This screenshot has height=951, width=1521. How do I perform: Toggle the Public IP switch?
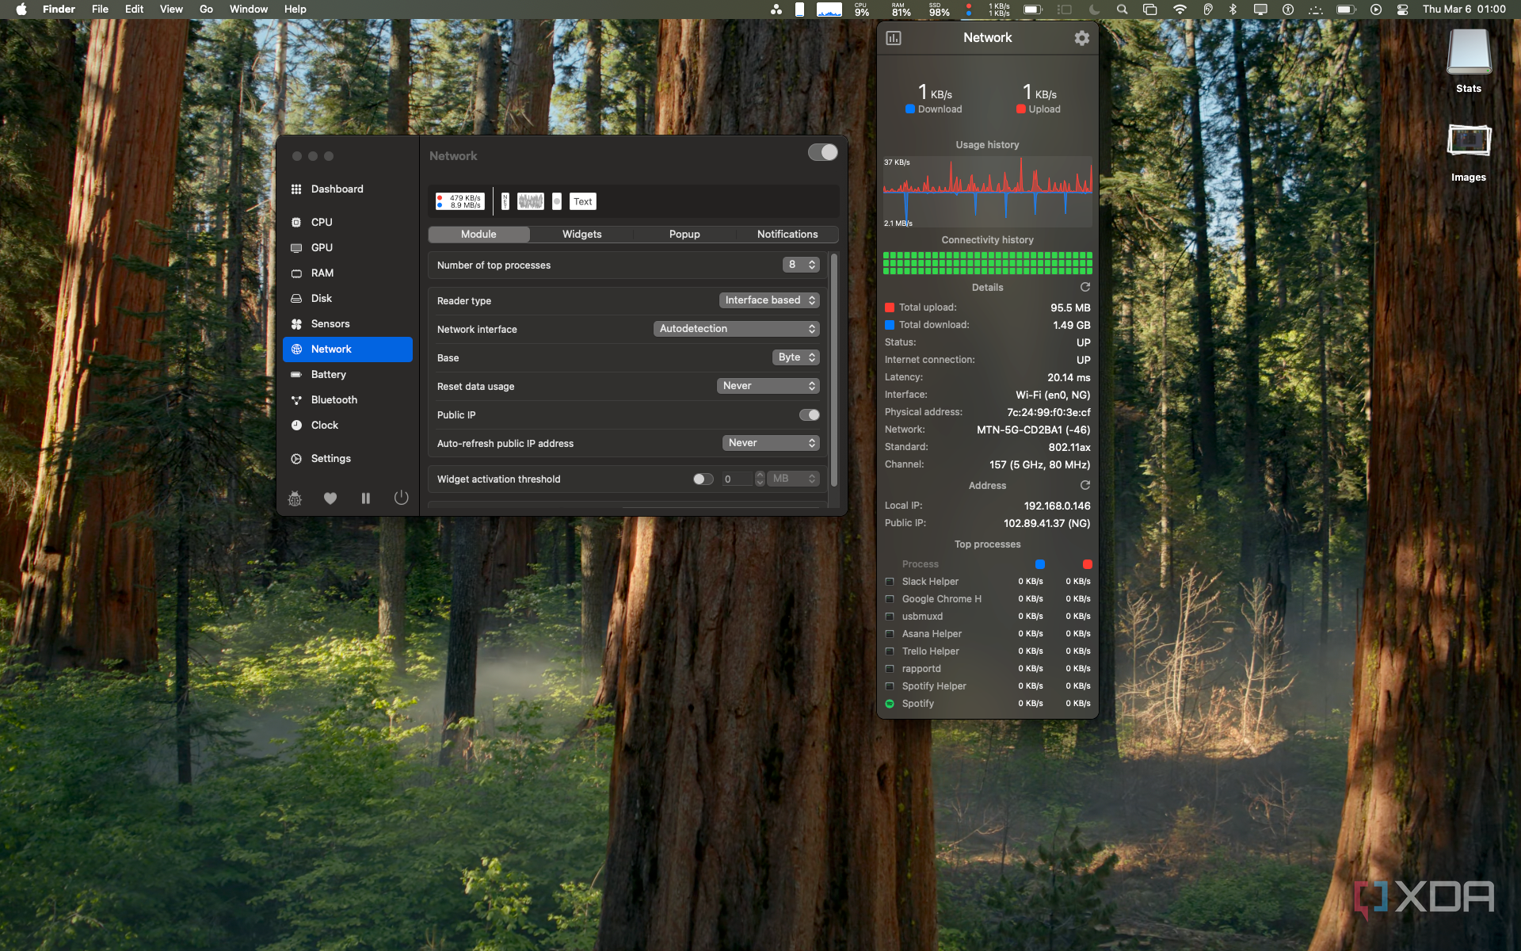(x=810, y=415)
